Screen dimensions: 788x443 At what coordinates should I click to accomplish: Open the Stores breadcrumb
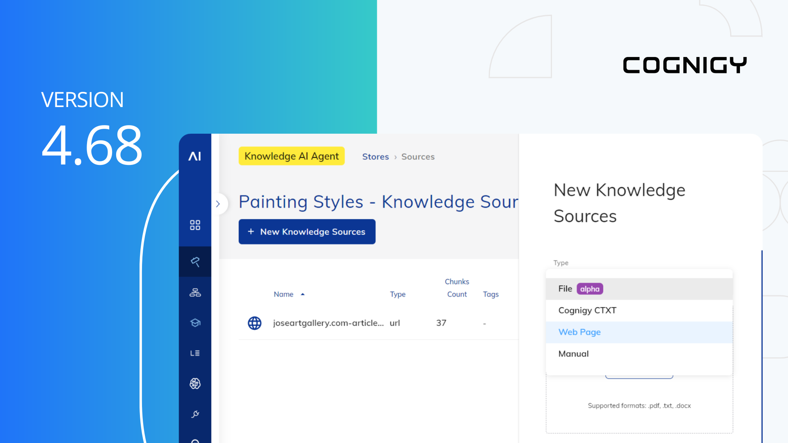click(376, 156)
